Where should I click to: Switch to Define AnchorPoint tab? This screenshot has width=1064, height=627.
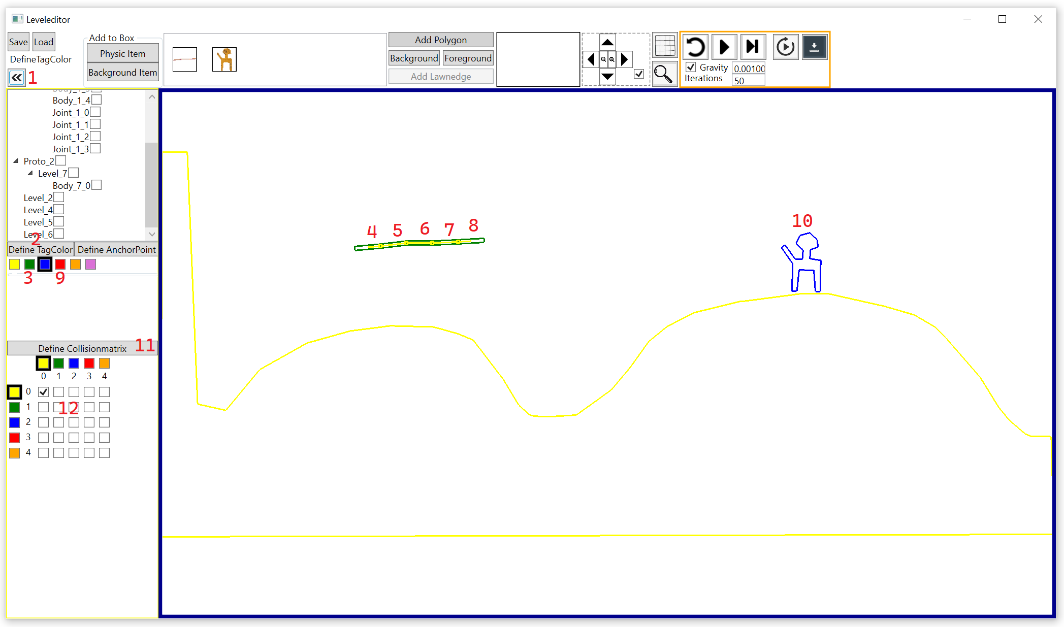tap(116, 250)
